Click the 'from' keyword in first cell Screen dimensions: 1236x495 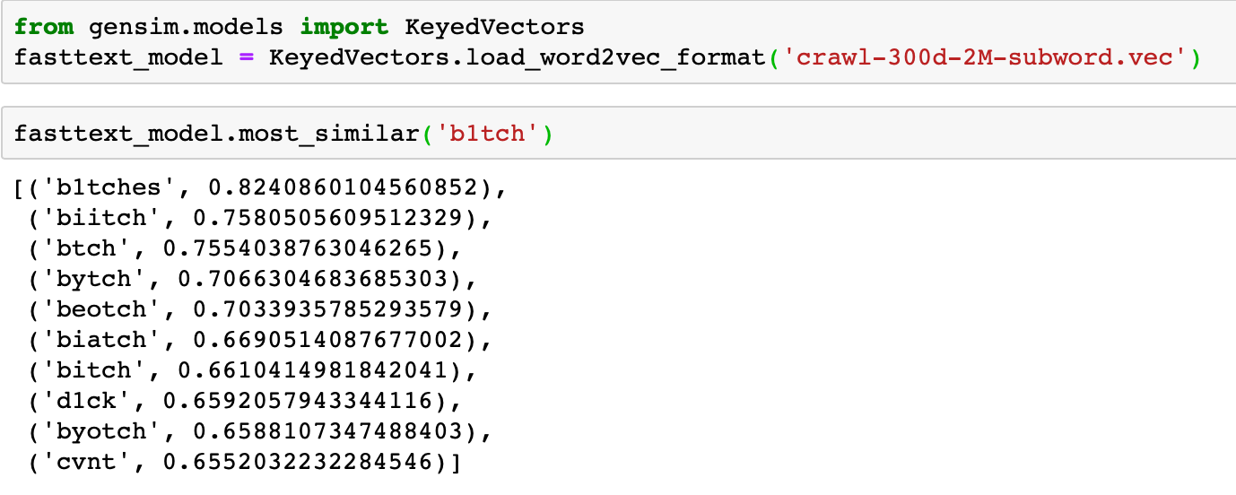pyautogui.click(x=45, y=27)
